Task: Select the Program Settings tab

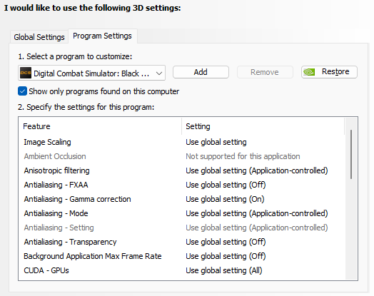Action: [x=102, y=36]
